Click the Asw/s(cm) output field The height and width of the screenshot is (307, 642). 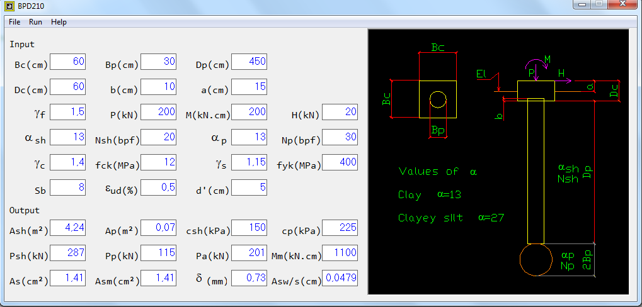point(340,278)
